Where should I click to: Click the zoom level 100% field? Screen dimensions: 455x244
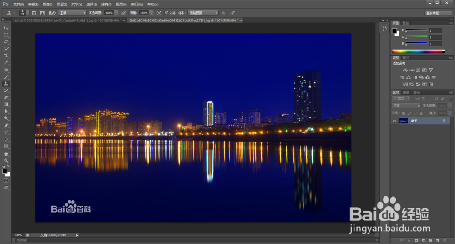[18, 235]
